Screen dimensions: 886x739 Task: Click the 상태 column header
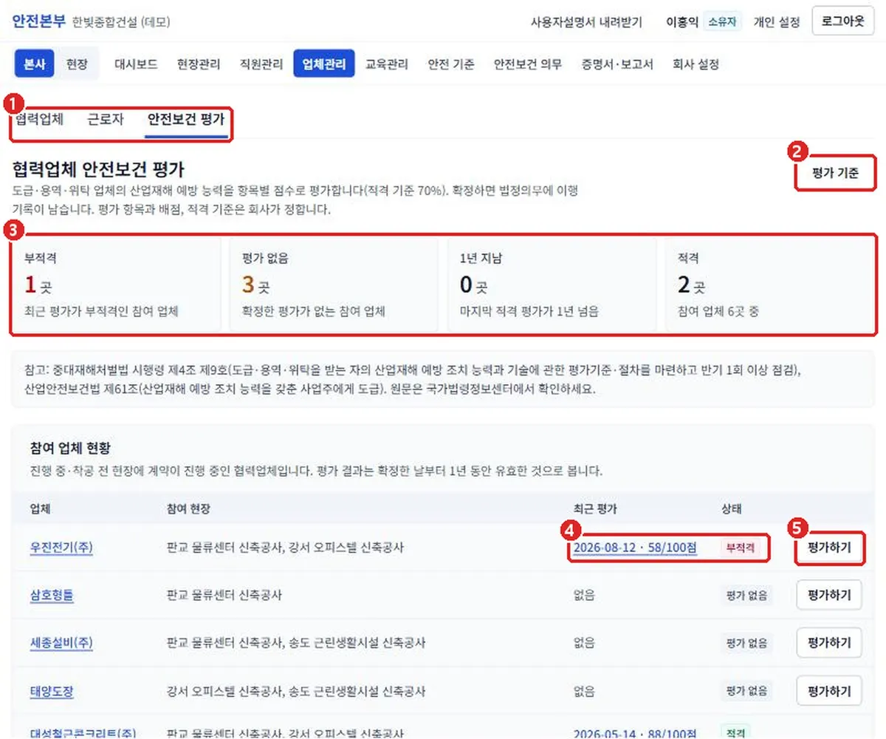coord(731,508)
